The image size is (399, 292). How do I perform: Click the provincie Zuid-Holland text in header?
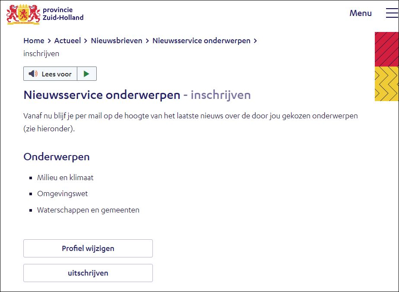click(x=63, y=14)
